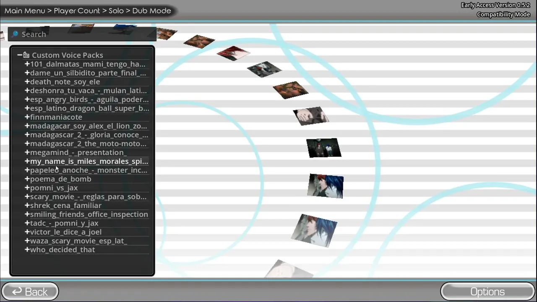The width and height of the screenshot is (537, 302).
Task: Click the folder icon beside Custom Voice Packs
Action: (26, 55)
